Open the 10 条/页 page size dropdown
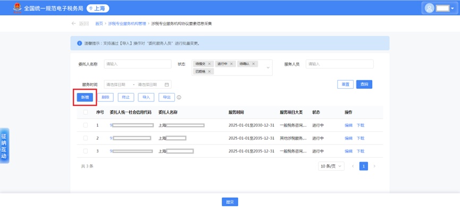The image size is (460, 210). [x=331, y=166]
